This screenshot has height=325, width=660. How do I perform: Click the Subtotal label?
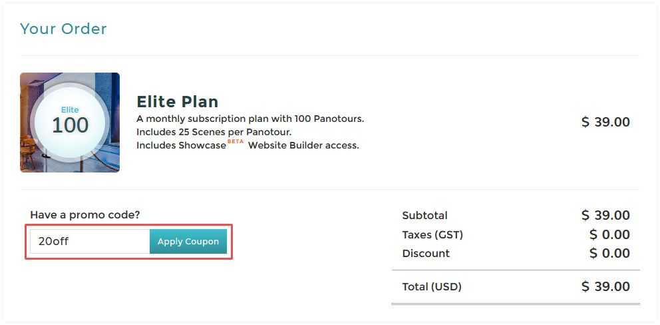(424, 215)
